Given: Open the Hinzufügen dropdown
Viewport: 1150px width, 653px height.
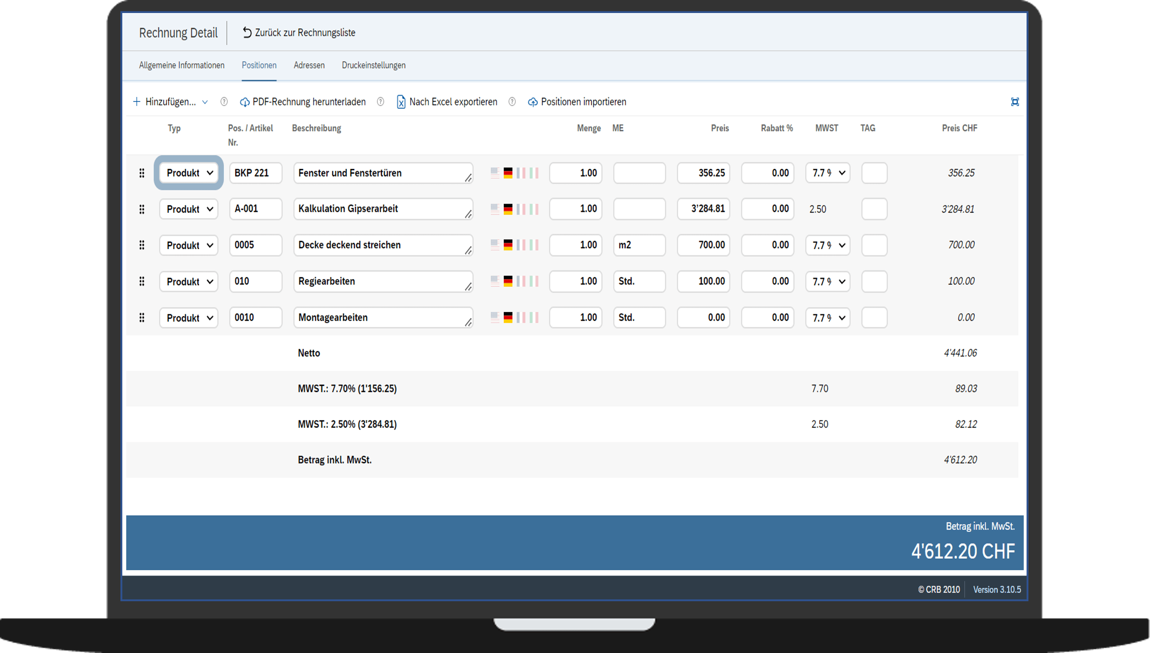Looking at the screenshot, I should [x=170, y=102].
